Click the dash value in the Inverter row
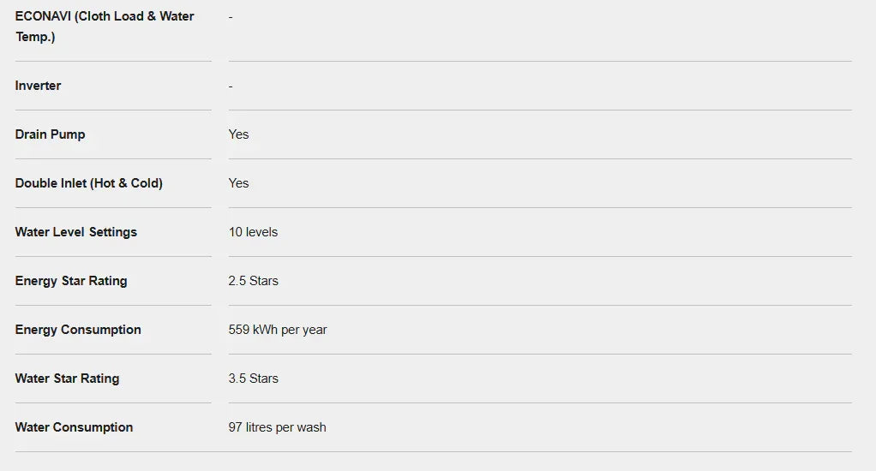Viewport: 876px width, 471px height. [231, 86]
